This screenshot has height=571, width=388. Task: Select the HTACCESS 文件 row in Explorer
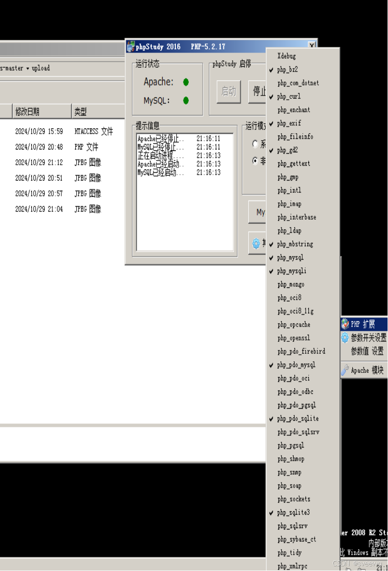point(62,131)
